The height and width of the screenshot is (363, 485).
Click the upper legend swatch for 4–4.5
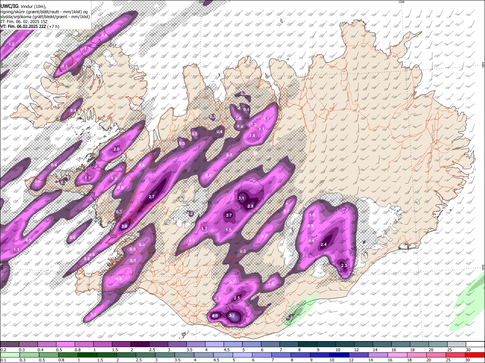coord(214,344)
